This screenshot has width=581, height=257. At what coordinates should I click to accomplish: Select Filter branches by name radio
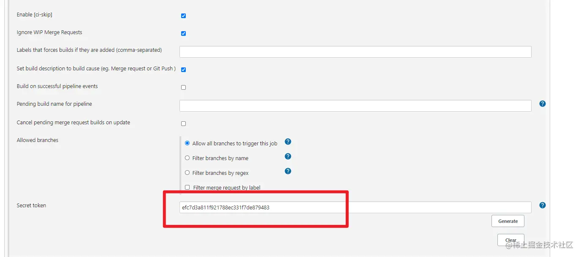[x=187, y=158]
